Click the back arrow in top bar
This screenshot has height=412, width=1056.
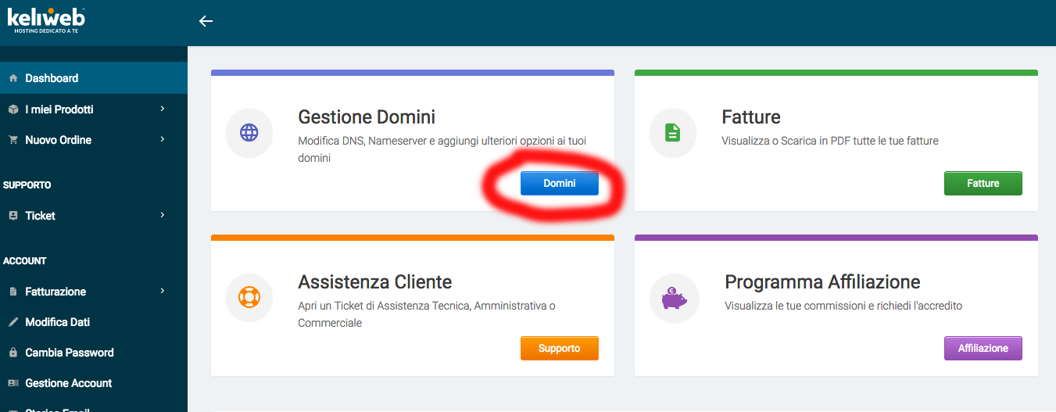[x=206, y=21]
